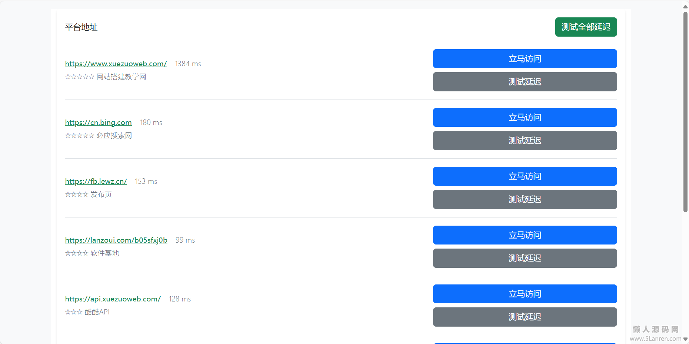Click the 平台地址 heading text
689x344 pixels.
(81, 27)
